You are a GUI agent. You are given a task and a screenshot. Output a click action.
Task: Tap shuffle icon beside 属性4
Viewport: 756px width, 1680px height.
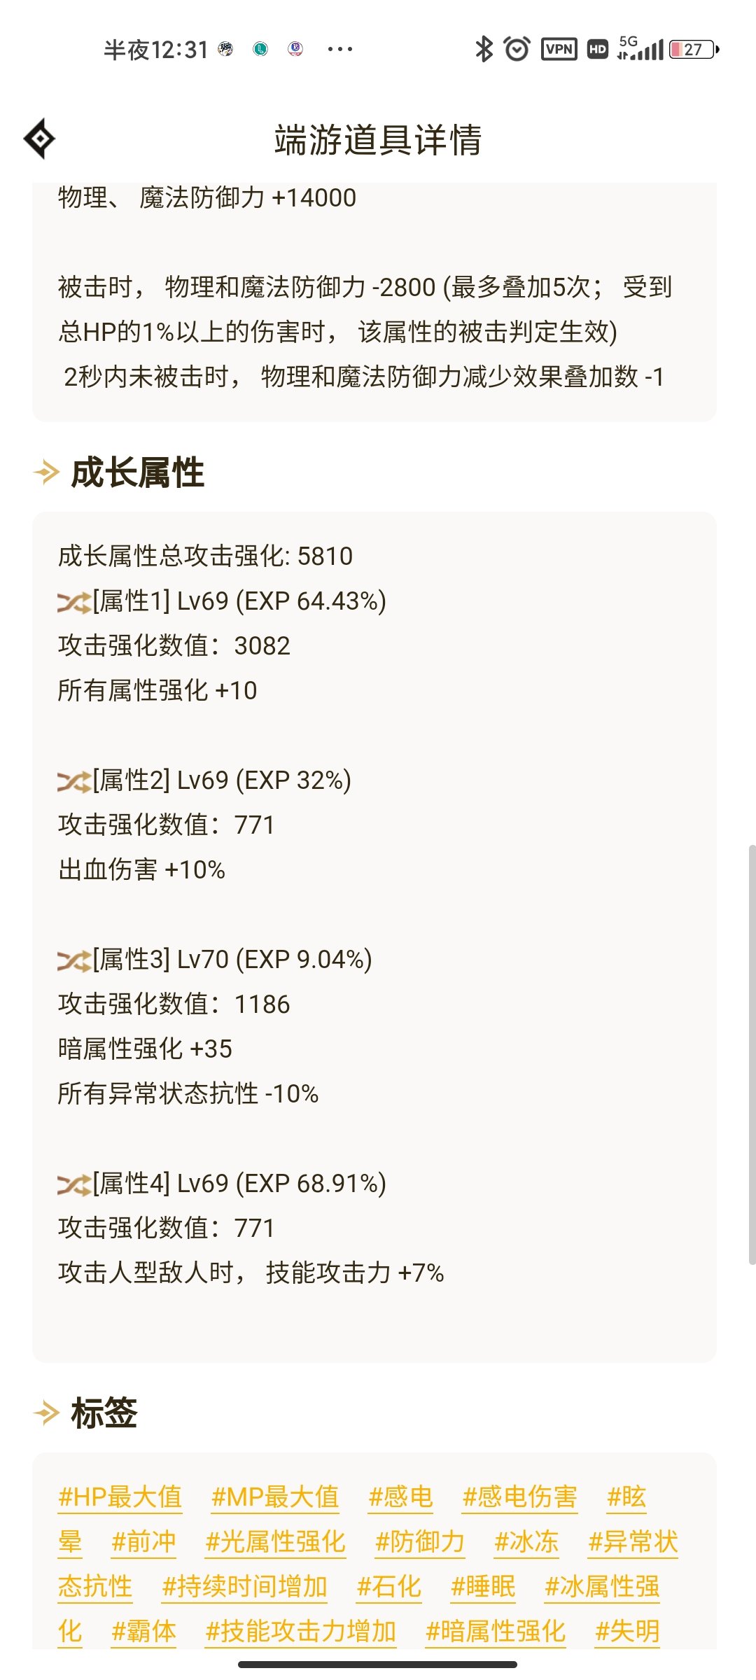[74, 1184]
